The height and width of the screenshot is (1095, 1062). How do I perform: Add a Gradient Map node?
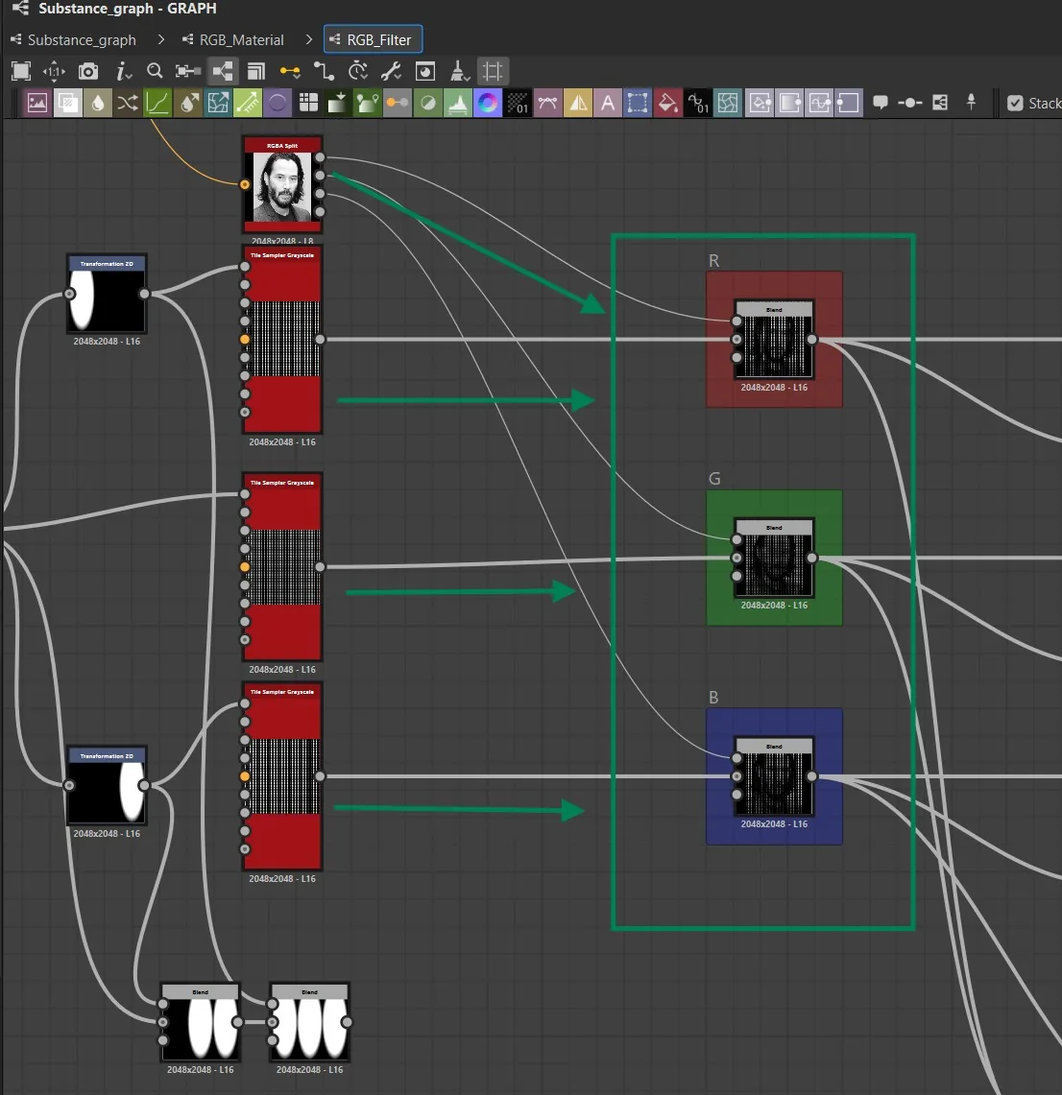[368, 104]
